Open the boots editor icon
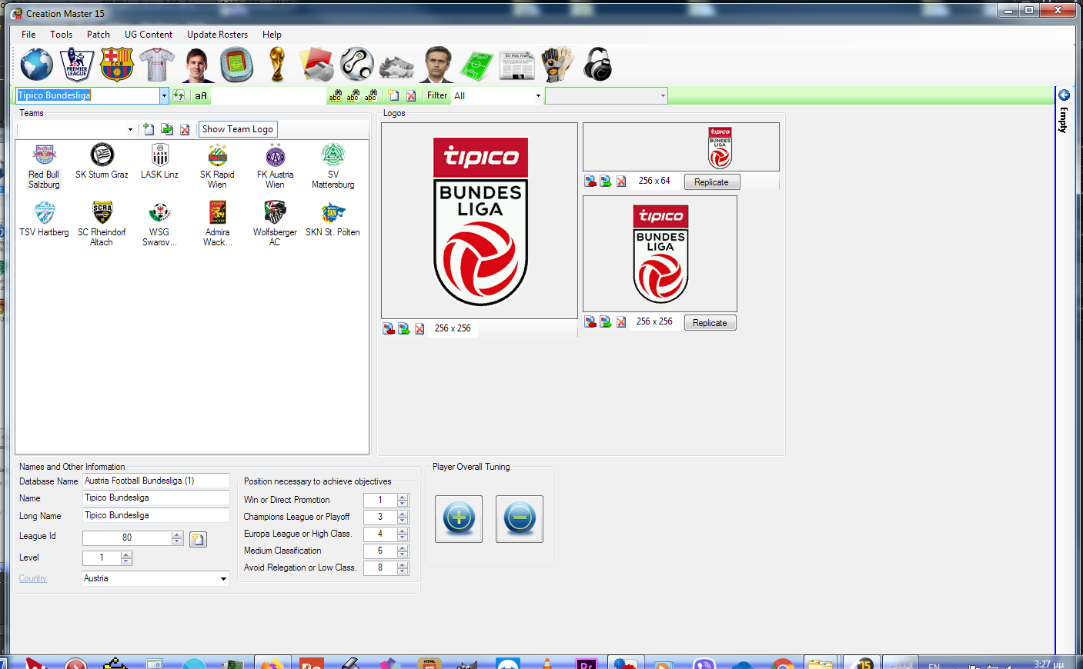 [397, 67]
